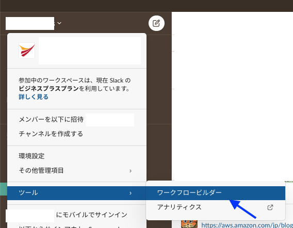Select メンバーを以下に招待 menu item
This screenshot has width=293, height=228.
77,120
